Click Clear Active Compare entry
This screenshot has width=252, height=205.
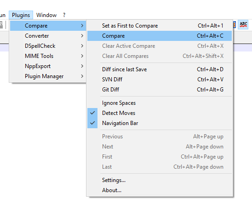(x=160, y=46)
